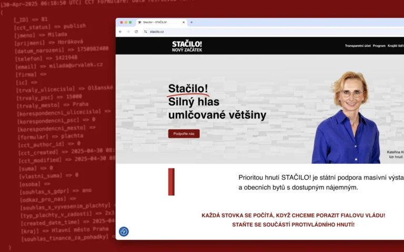The image size is (404, 252).
Task: Open a new browser tab
Action: pos(191,23)
